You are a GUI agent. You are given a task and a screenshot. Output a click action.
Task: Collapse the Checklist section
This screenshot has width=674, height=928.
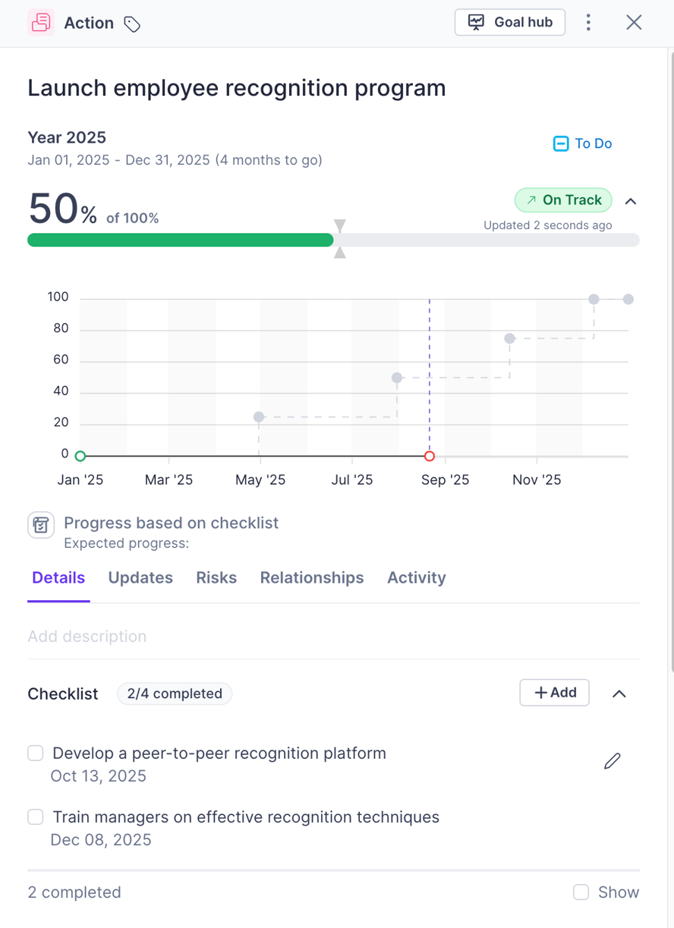pos(619,694)
